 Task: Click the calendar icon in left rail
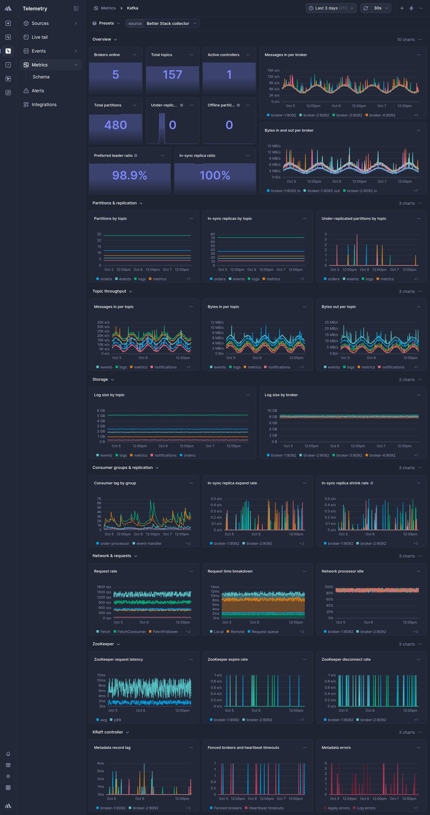[8, 765]
